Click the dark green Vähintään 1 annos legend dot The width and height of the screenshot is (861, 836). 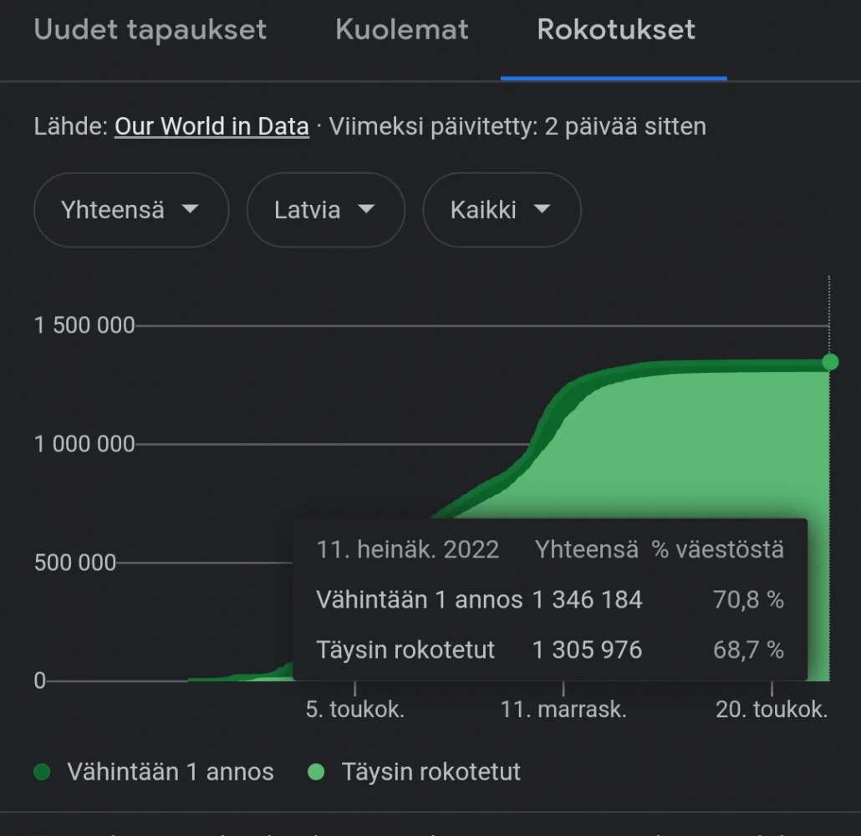tap(42, 772)
